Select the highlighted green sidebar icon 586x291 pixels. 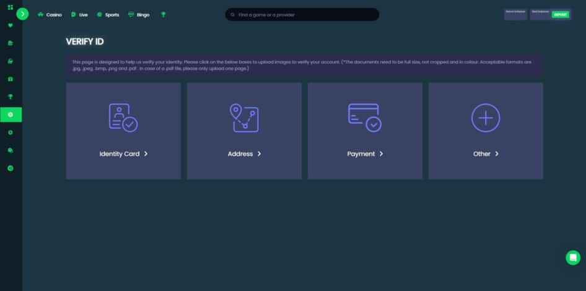coord(11,115)
